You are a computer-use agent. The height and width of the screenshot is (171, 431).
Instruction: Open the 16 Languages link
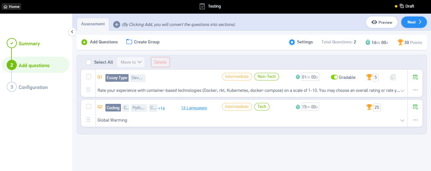194,108
